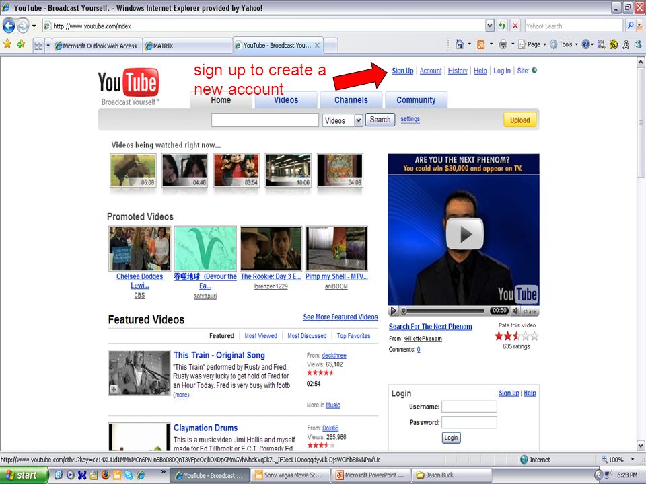Click the Yahoo search magnifier icon

(x=631, y=26)
